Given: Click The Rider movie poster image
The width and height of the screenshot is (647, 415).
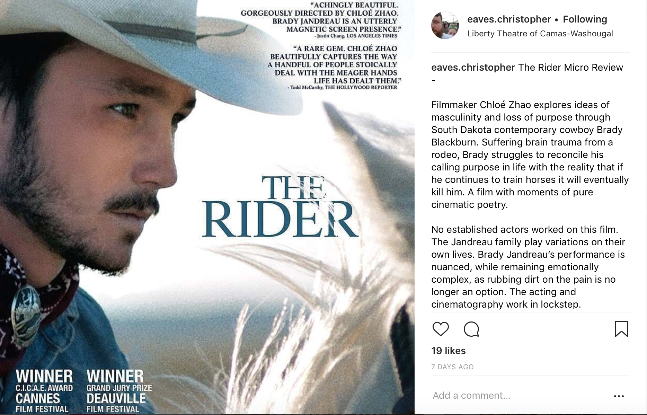Looking at the screenshot, I should 207,207.
